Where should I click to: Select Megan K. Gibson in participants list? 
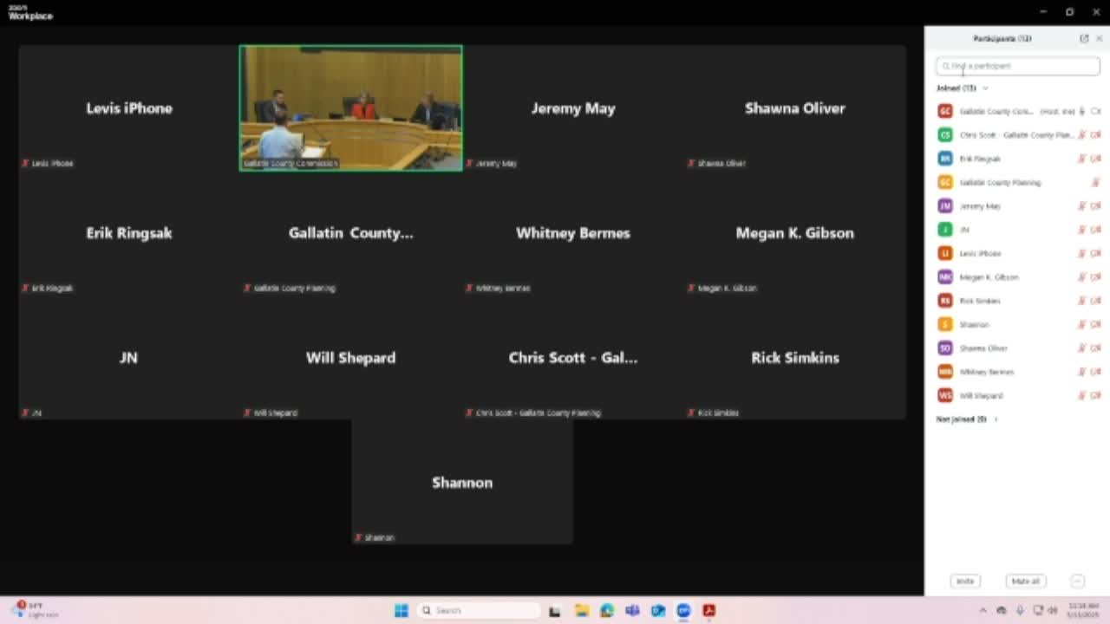tap(989, 277)
